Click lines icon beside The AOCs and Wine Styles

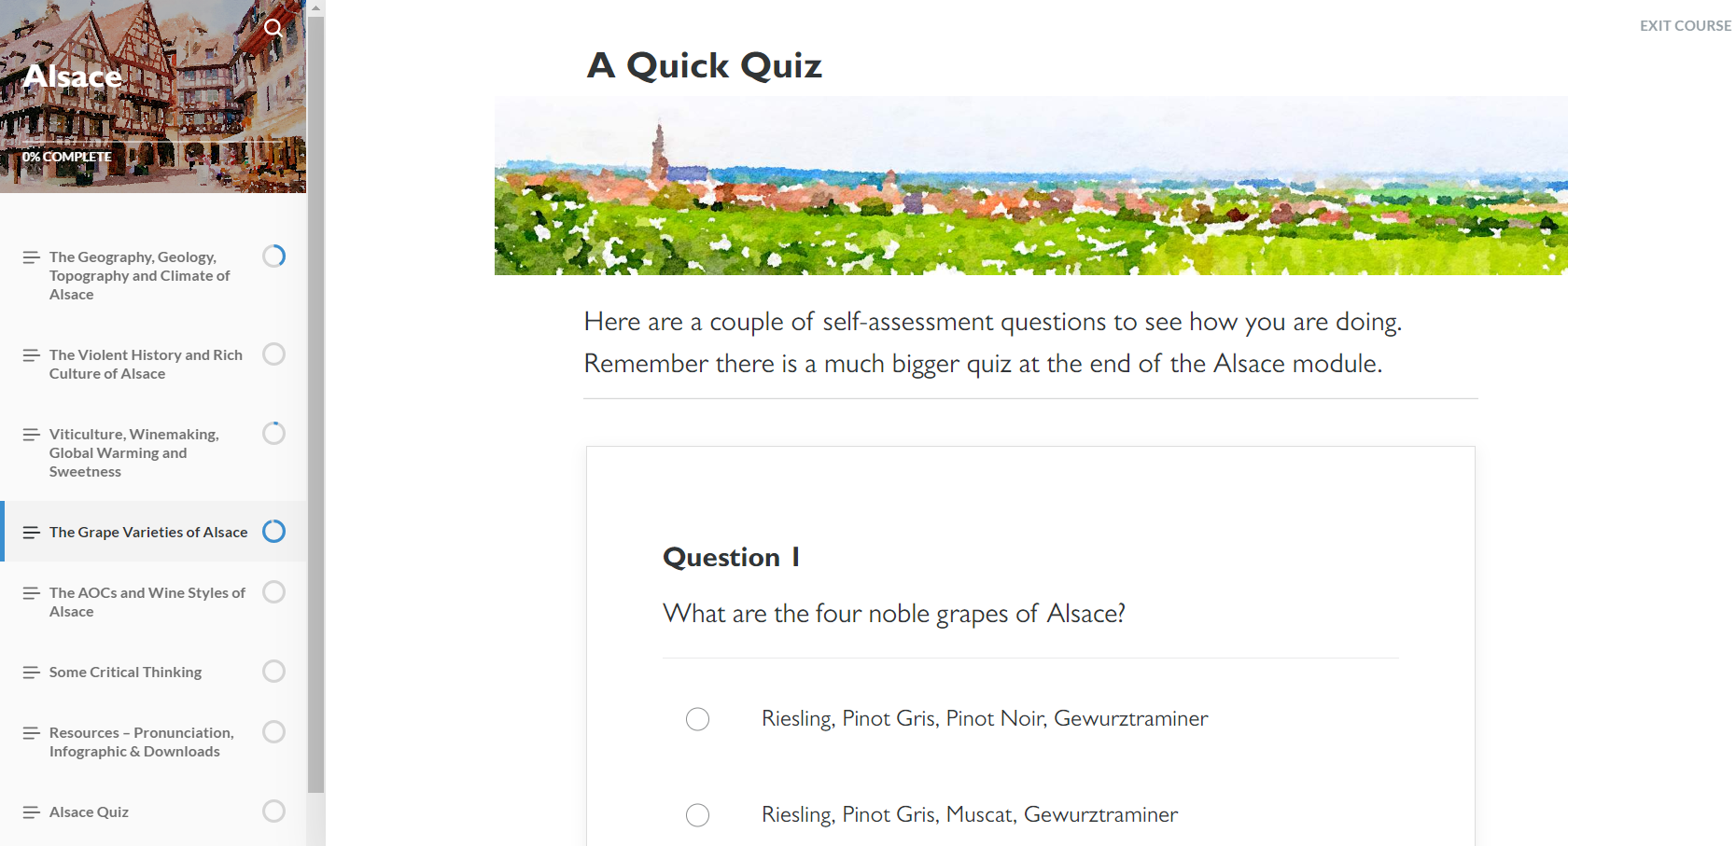tap(31, 593)
